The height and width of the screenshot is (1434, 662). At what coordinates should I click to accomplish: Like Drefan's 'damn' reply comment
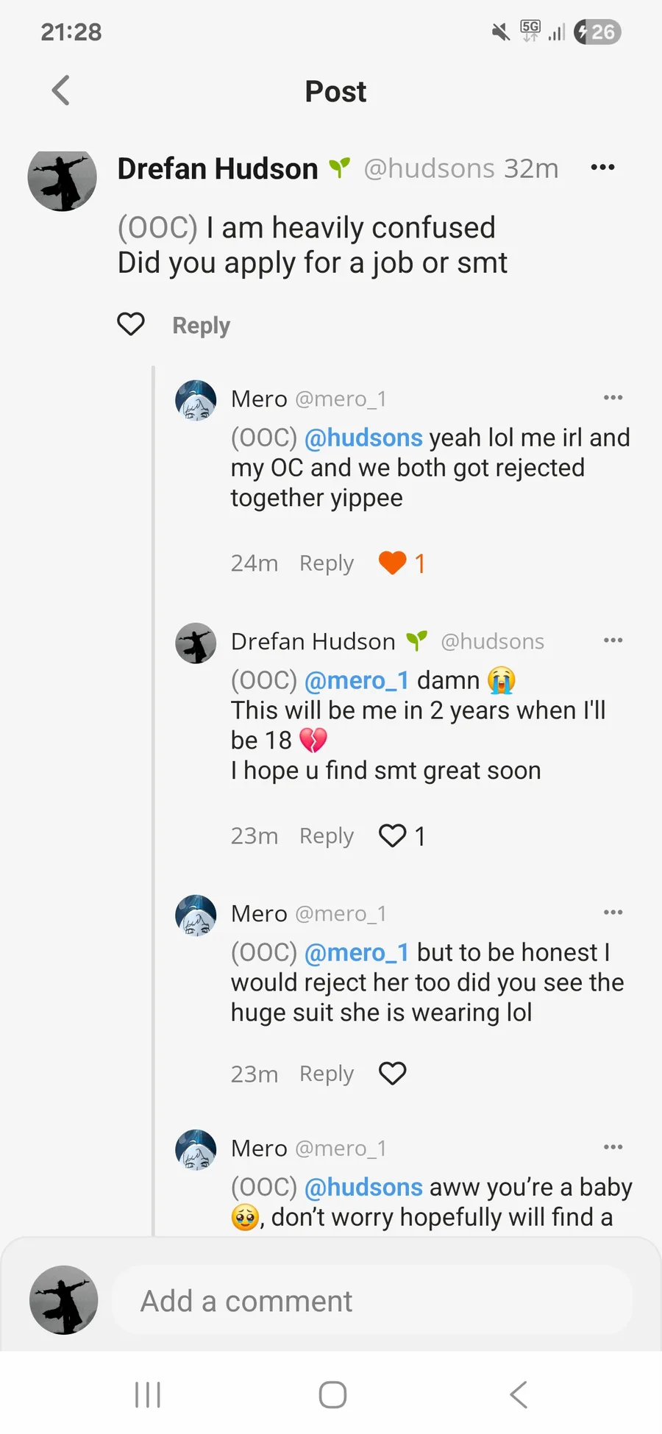point(393,835)
